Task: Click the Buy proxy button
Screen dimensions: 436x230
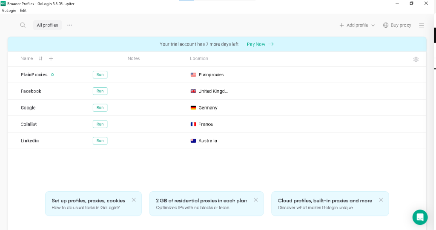Action: pos(397,25)
